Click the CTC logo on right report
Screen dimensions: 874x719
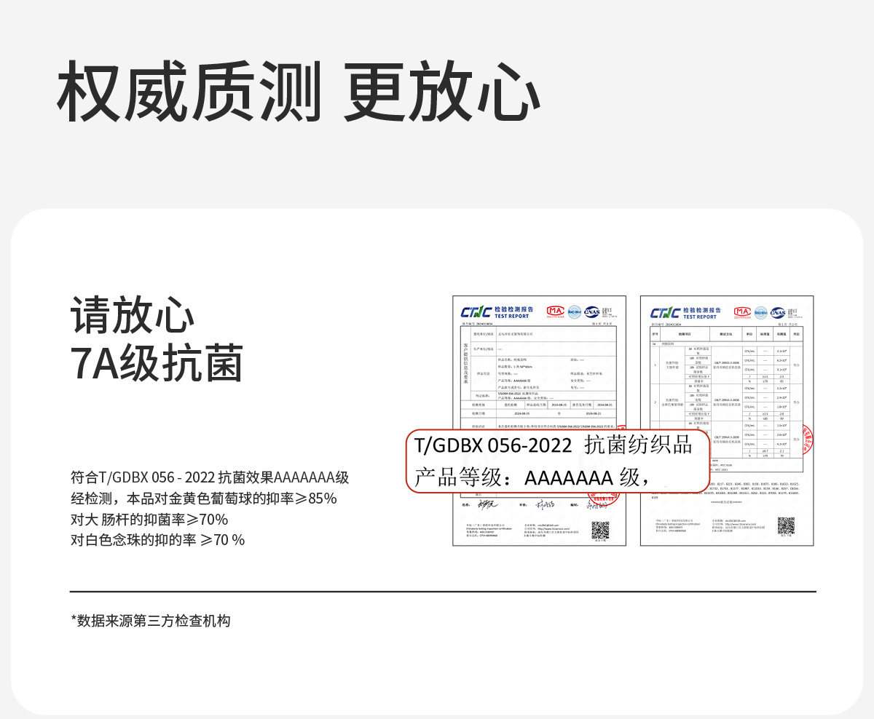[665, 312]
